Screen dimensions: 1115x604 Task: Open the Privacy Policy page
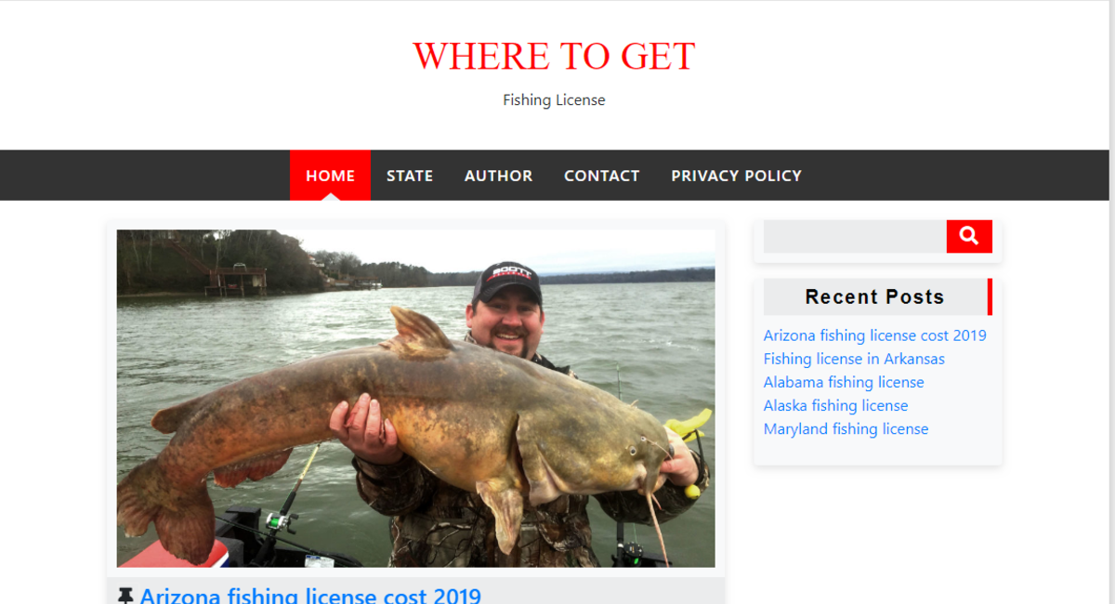coord(736,176)
